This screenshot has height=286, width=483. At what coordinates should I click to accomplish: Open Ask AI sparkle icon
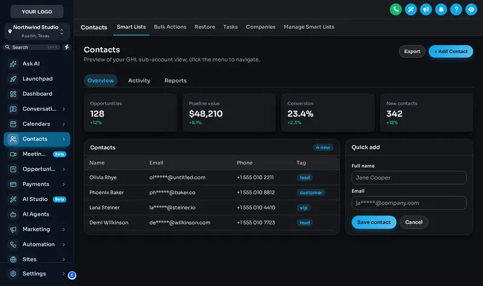pos(13,64)
